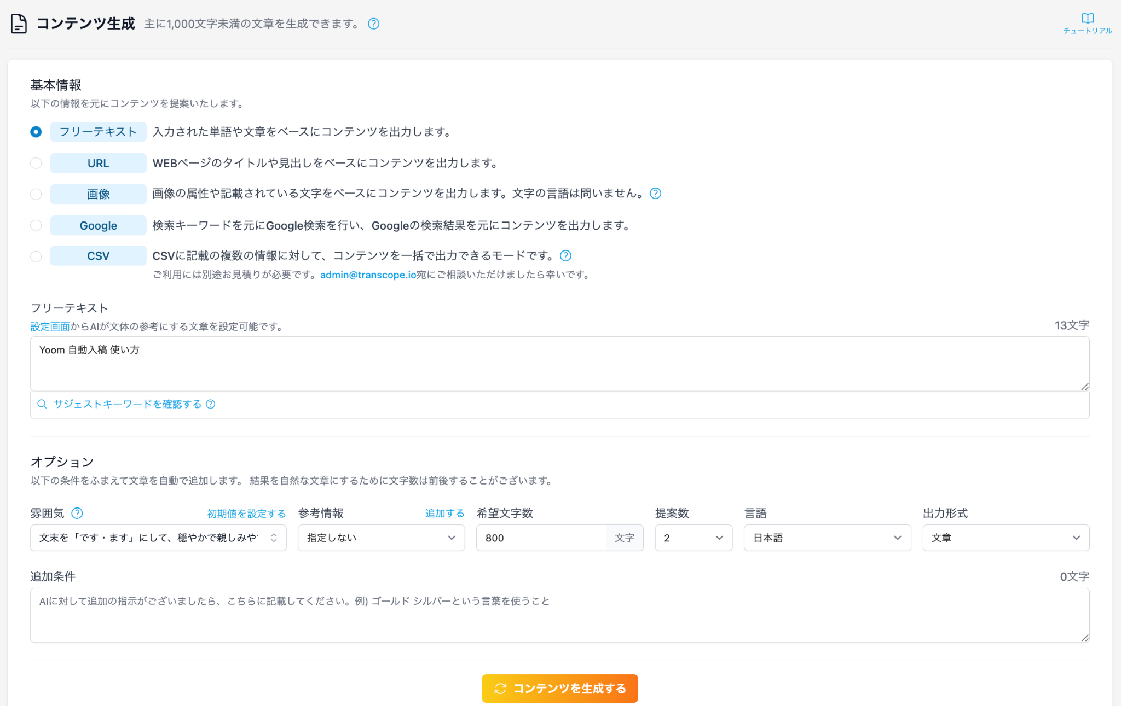Click the コンテンツを生成する button
Screen dimensions: 1121x706
tap(560, 688)
